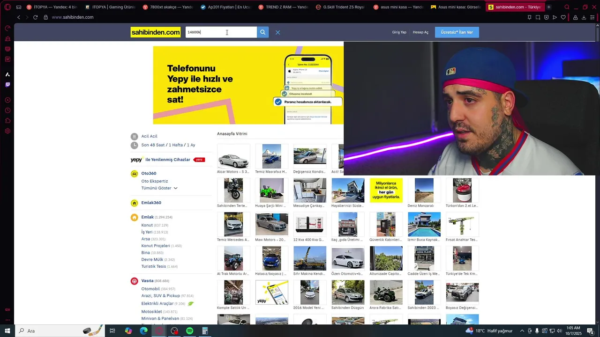Reload the page
This screenshot has height=337, width=600.
point(35,17)
